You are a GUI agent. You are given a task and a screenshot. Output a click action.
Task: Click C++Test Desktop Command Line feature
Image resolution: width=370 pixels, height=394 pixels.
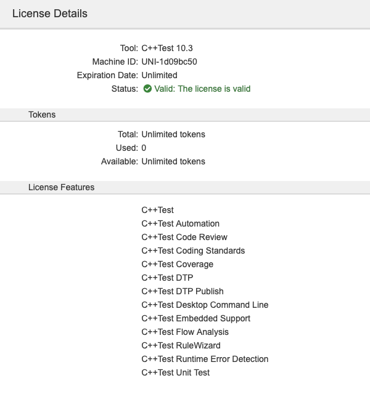(x=205, y=305)
